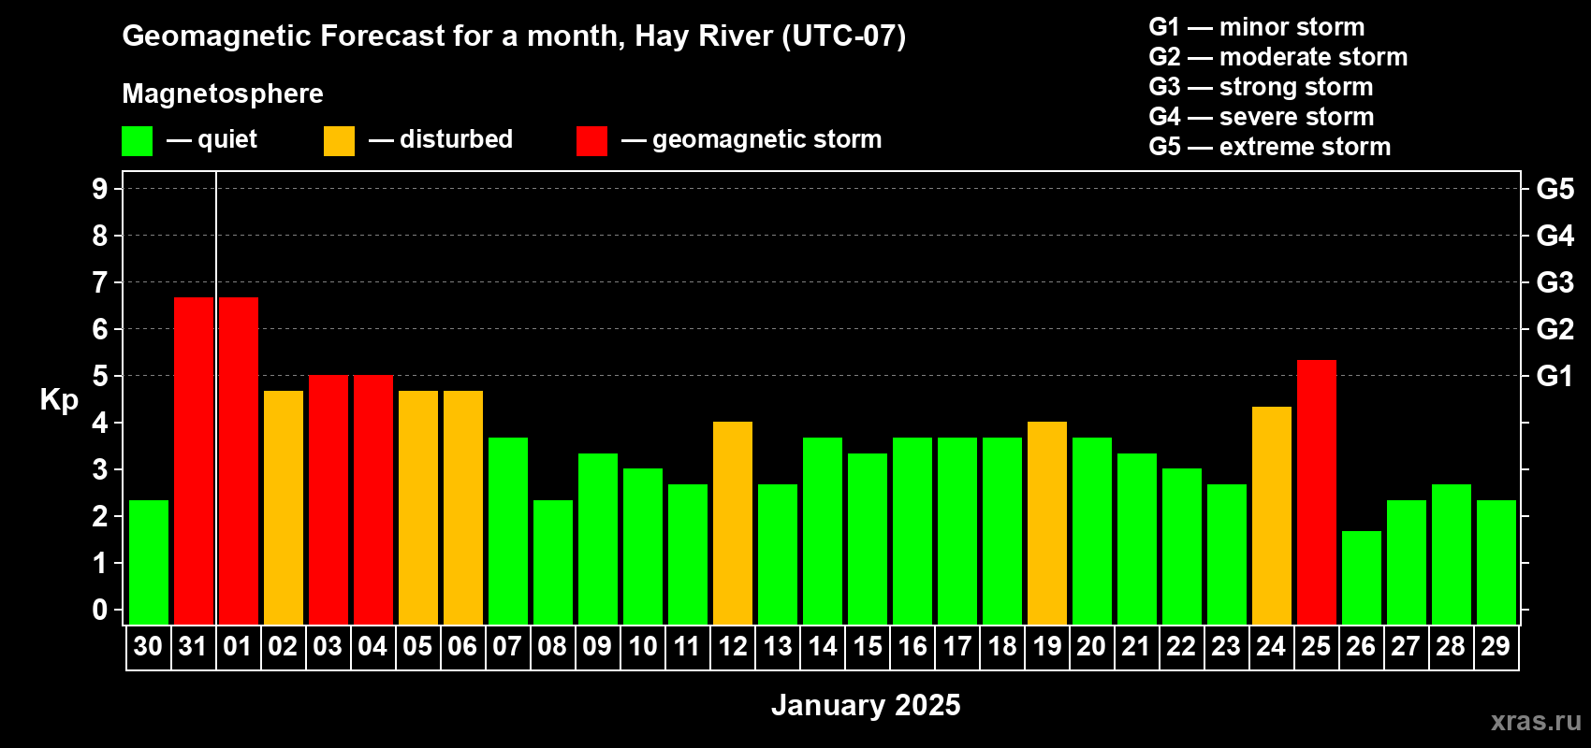
Task: Click date label 11 on the axis
Action: point(687,646)
